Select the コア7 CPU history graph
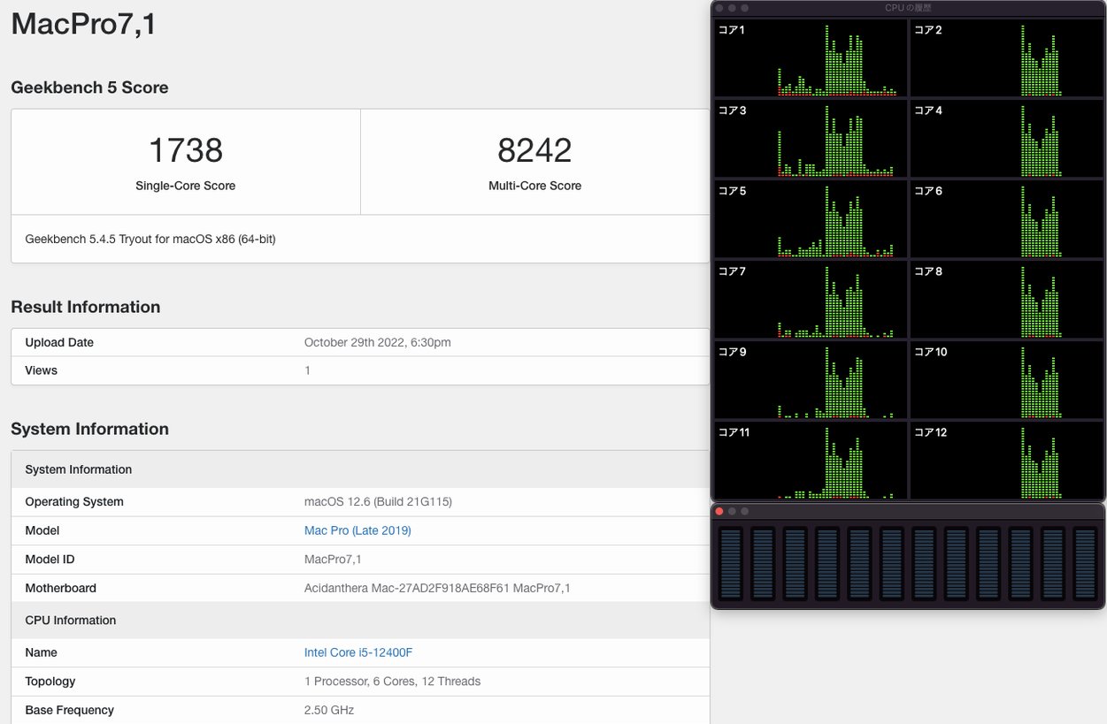Image resolution: width=1107 pixels, height=724 pixels. (811, 300)
